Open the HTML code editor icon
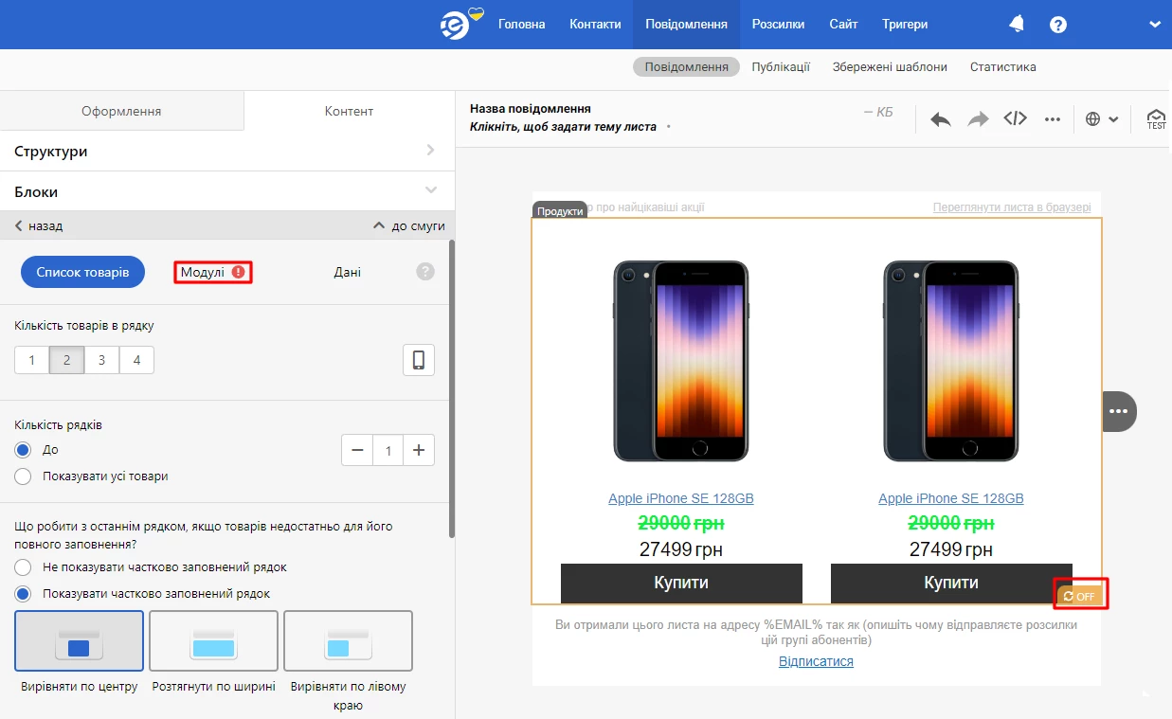The width and height of the screenshot is (1172, 719). point(1016,118)
